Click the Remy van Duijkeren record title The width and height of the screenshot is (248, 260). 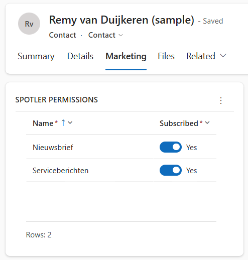click(121, 20)
